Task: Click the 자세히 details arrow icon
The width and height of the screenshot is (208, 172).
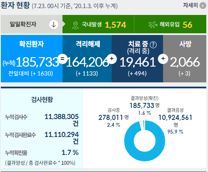Action: click(x=203, y=6)
